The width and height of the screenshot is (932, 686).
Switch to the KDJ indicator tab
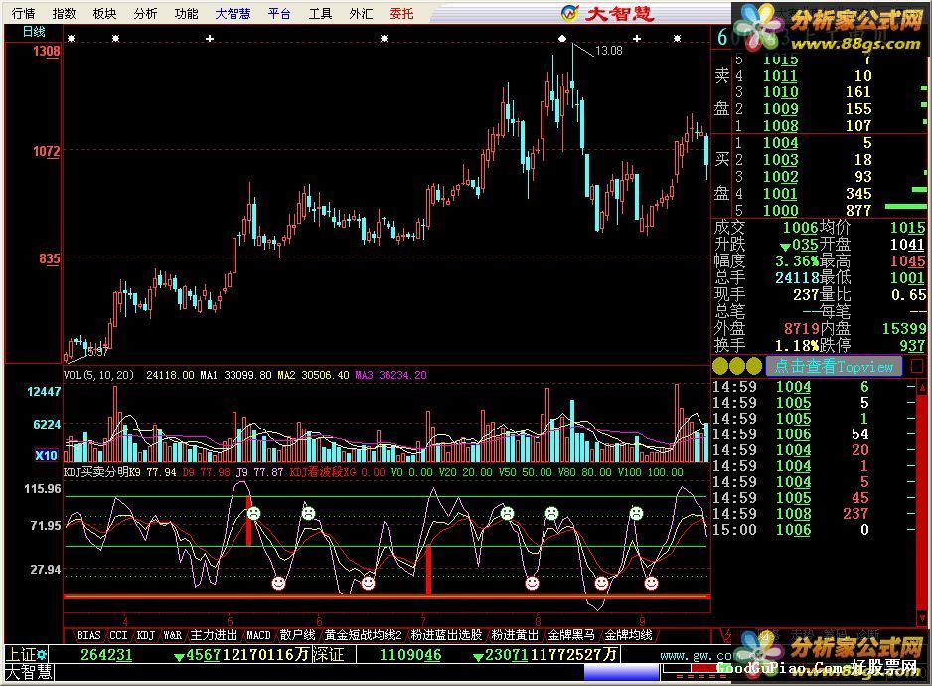pyautogui.click(x=146, y=635)
